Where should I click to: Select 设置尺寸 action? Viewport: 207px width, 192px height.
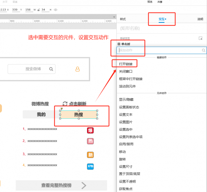click(x=126, y=166)
